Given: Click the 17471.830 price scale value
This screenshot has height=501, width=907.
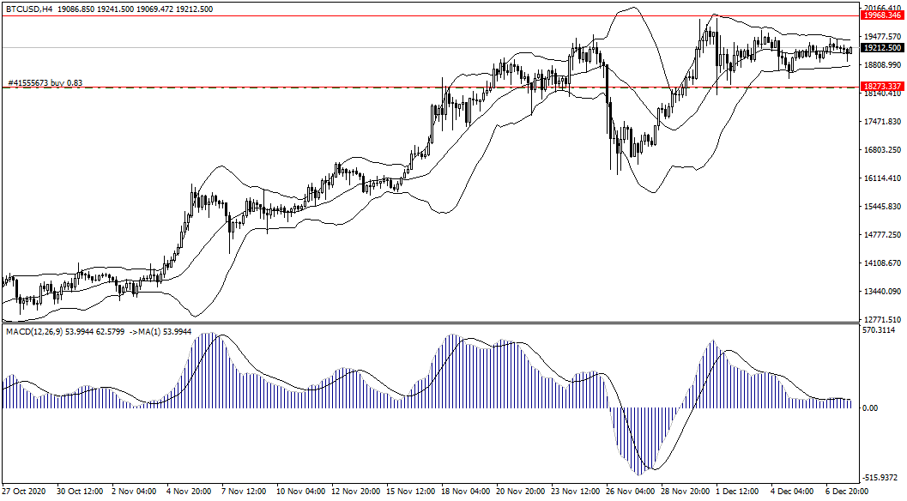Looking at the screenshot, I should pyautogui.click(x=882, y=122).
